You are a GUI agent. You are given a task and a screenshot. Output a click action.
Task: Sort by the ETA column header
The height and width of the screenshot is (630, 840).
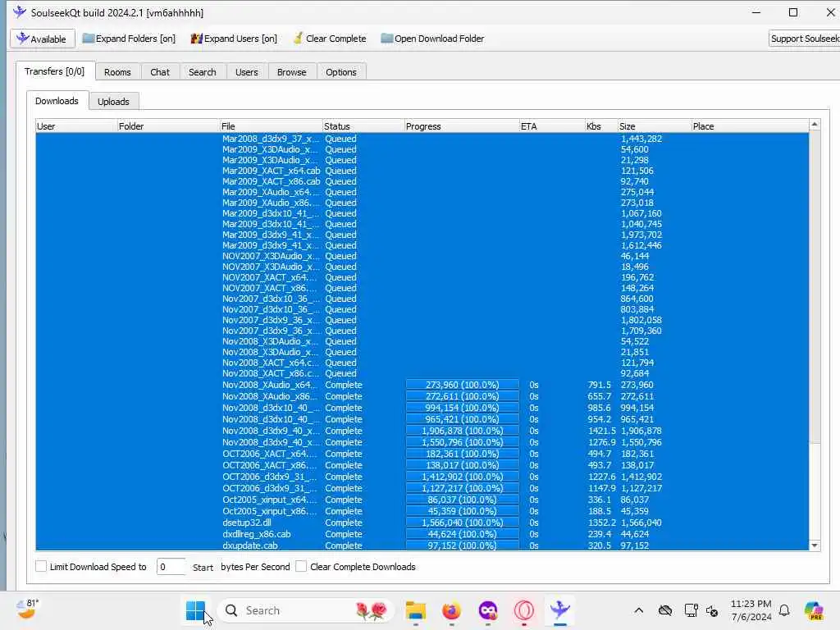pos(552,126)
